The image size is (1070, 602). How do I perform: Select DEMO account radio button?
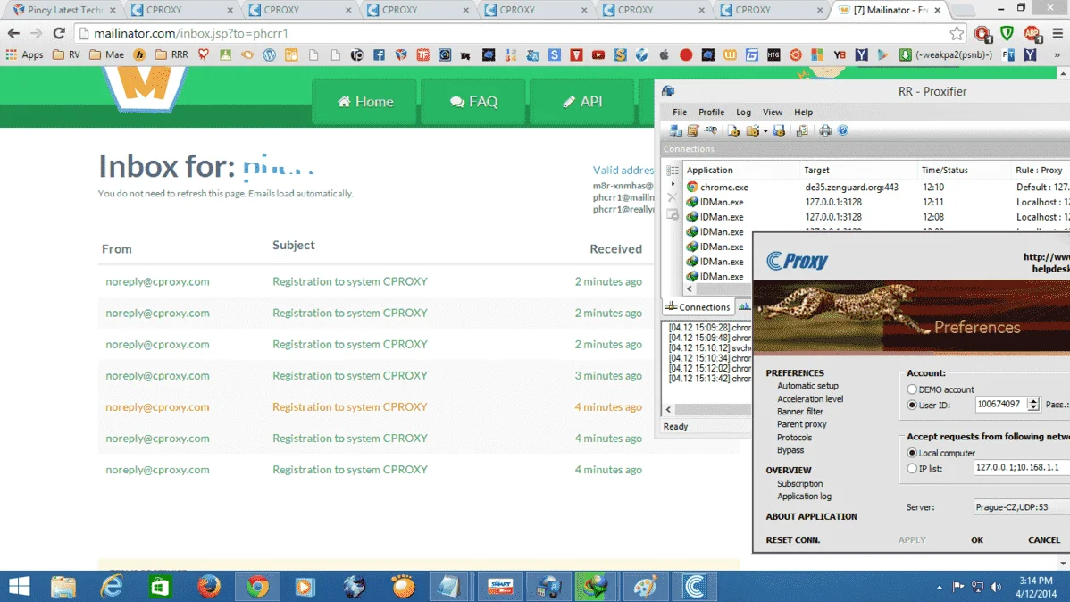tap(912, 389)
